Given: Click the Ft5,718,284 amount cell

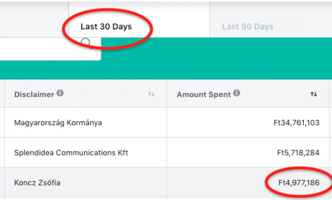Looking at the screenshot, I should (298, 153).
